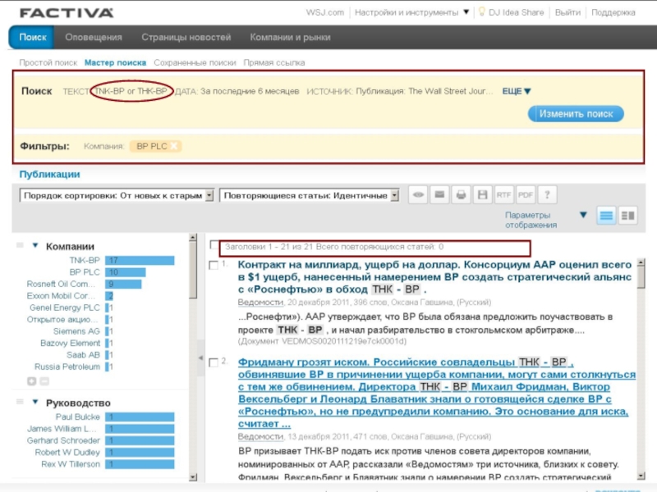Screen dimensions: 657x492
Task: Switch to headline list view icon
Action: tap(606, 216)
